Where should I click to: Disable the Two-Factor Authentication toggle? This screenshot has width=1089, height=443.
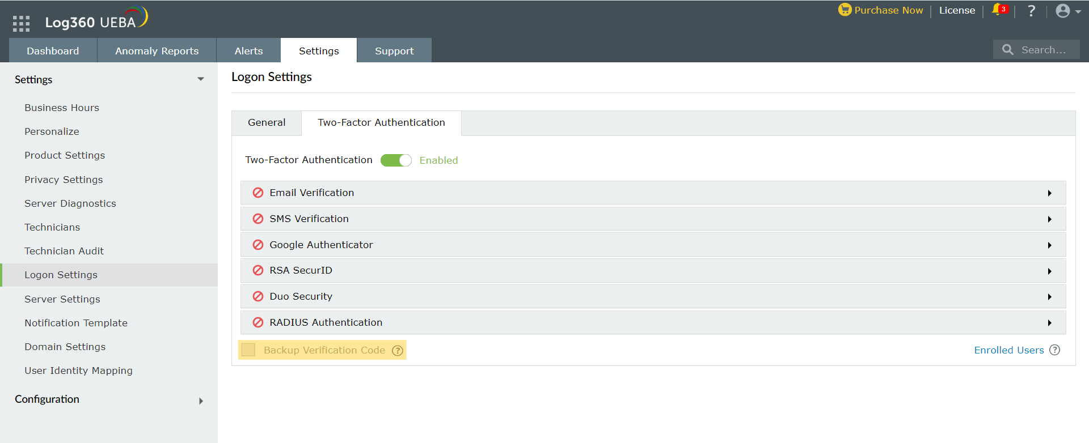(396, 160)
